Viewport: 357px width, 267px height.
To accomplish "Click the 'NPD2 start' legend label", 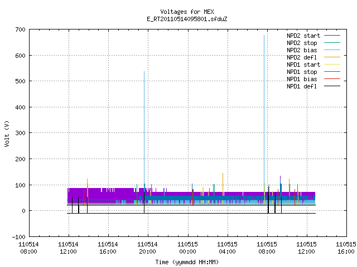I will (x=303, y=36).
